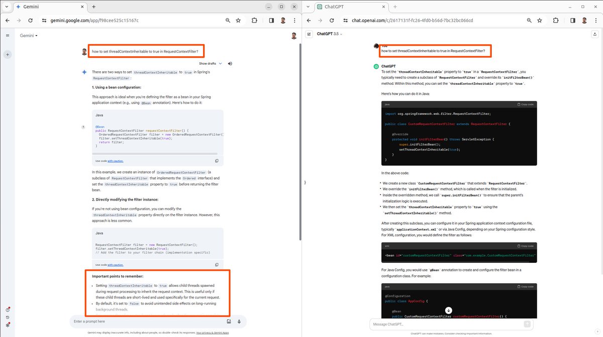Viewport: 603px width, 337px height.
Task: Open the Gemini model dropdown
Action: (29, 36)
